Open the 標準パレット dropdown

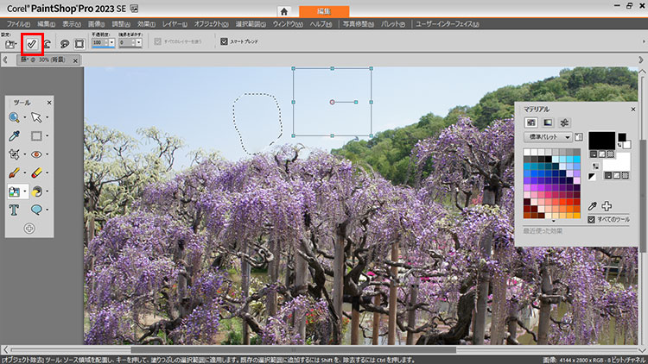point(549,137)
